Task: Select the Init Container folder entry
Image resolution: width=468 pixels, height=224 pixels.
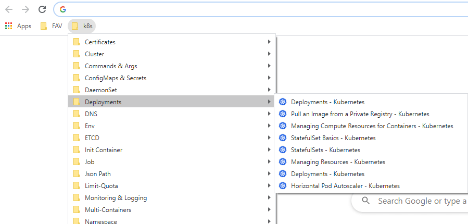Action: tap(172, 150)
